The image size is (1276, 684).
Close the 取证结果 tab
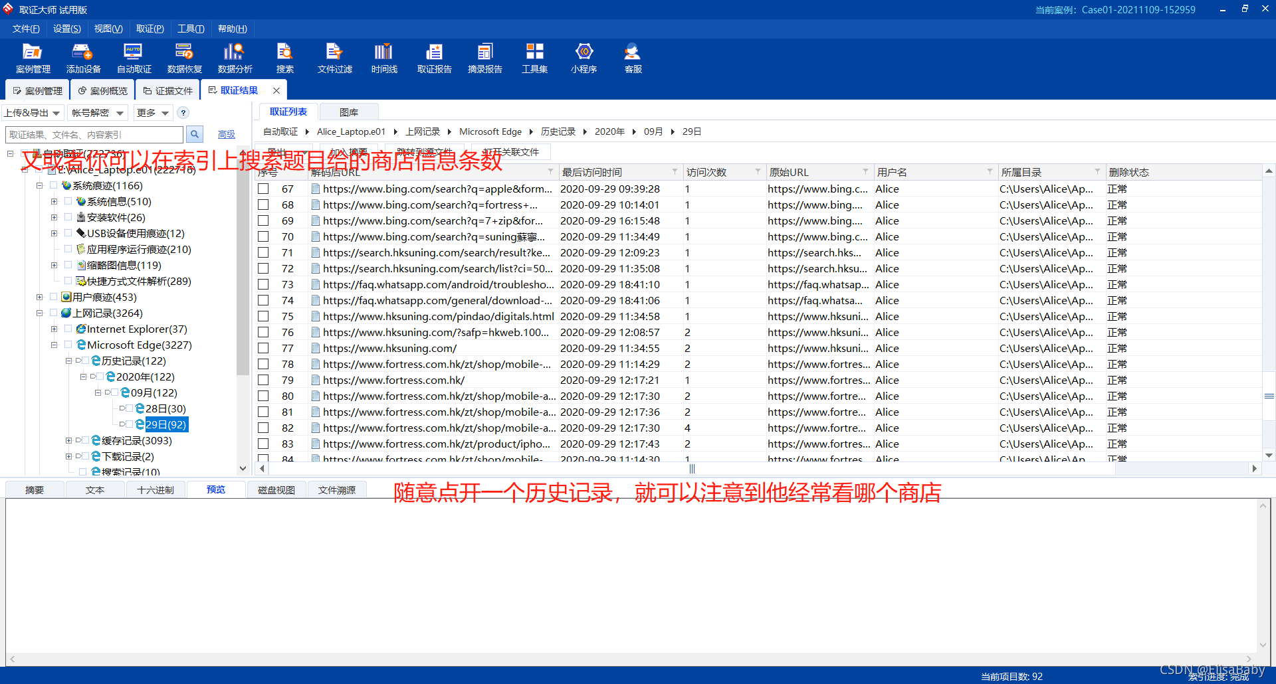[x=276, y=90]
